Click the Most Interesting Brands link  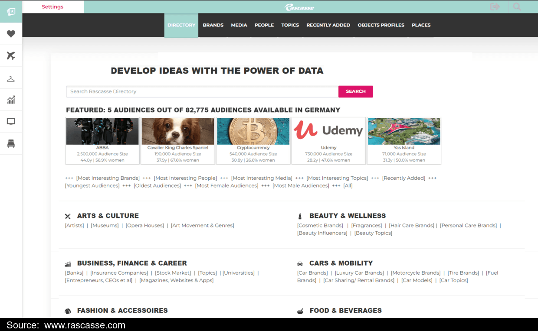tap(108, 178)
